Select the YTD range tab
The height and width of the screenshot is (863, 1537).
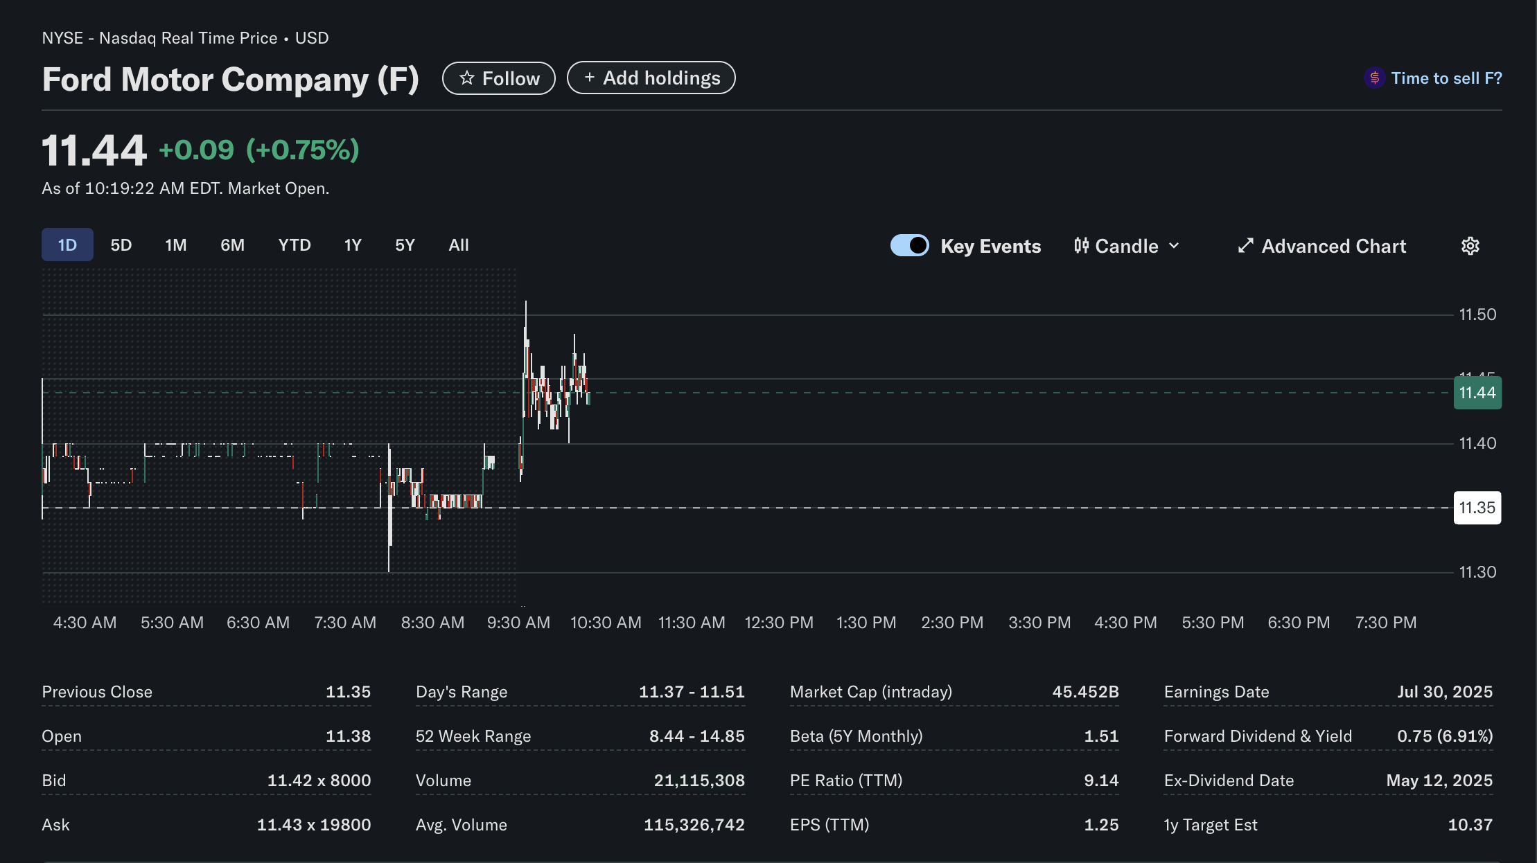295,245
